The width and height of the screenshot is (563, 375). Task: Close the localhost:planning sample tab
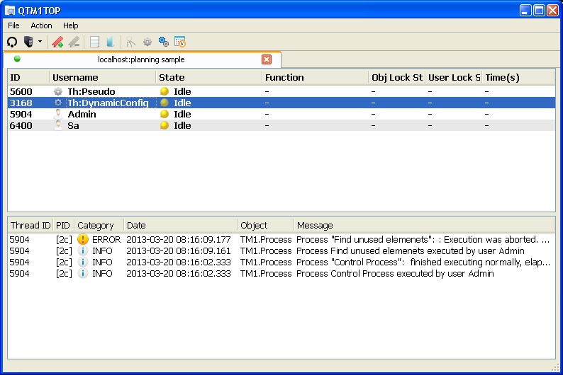[267, 59]
